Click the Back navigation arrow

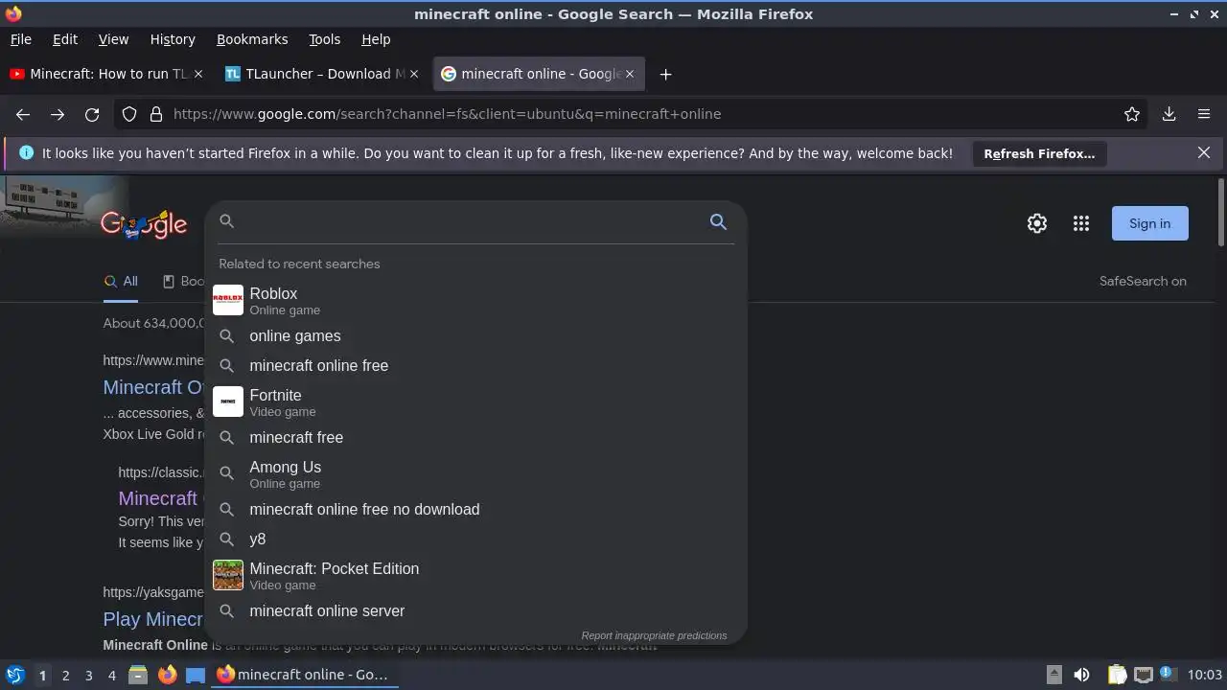point(23,114)
